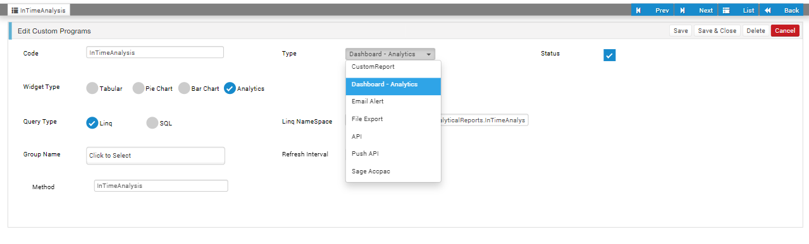
Task: Cancel editing with the red Cancel button
Action: coord(785,31)
